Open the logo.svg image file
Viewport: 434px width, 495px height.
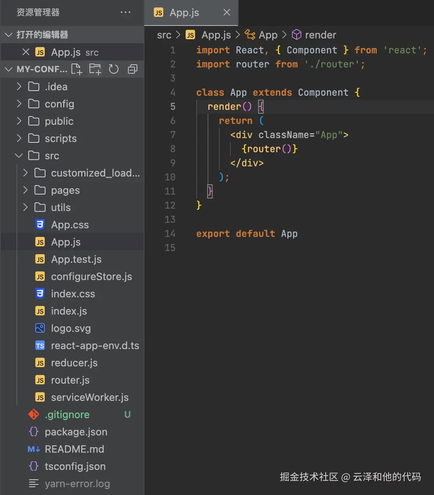(71, 328)
